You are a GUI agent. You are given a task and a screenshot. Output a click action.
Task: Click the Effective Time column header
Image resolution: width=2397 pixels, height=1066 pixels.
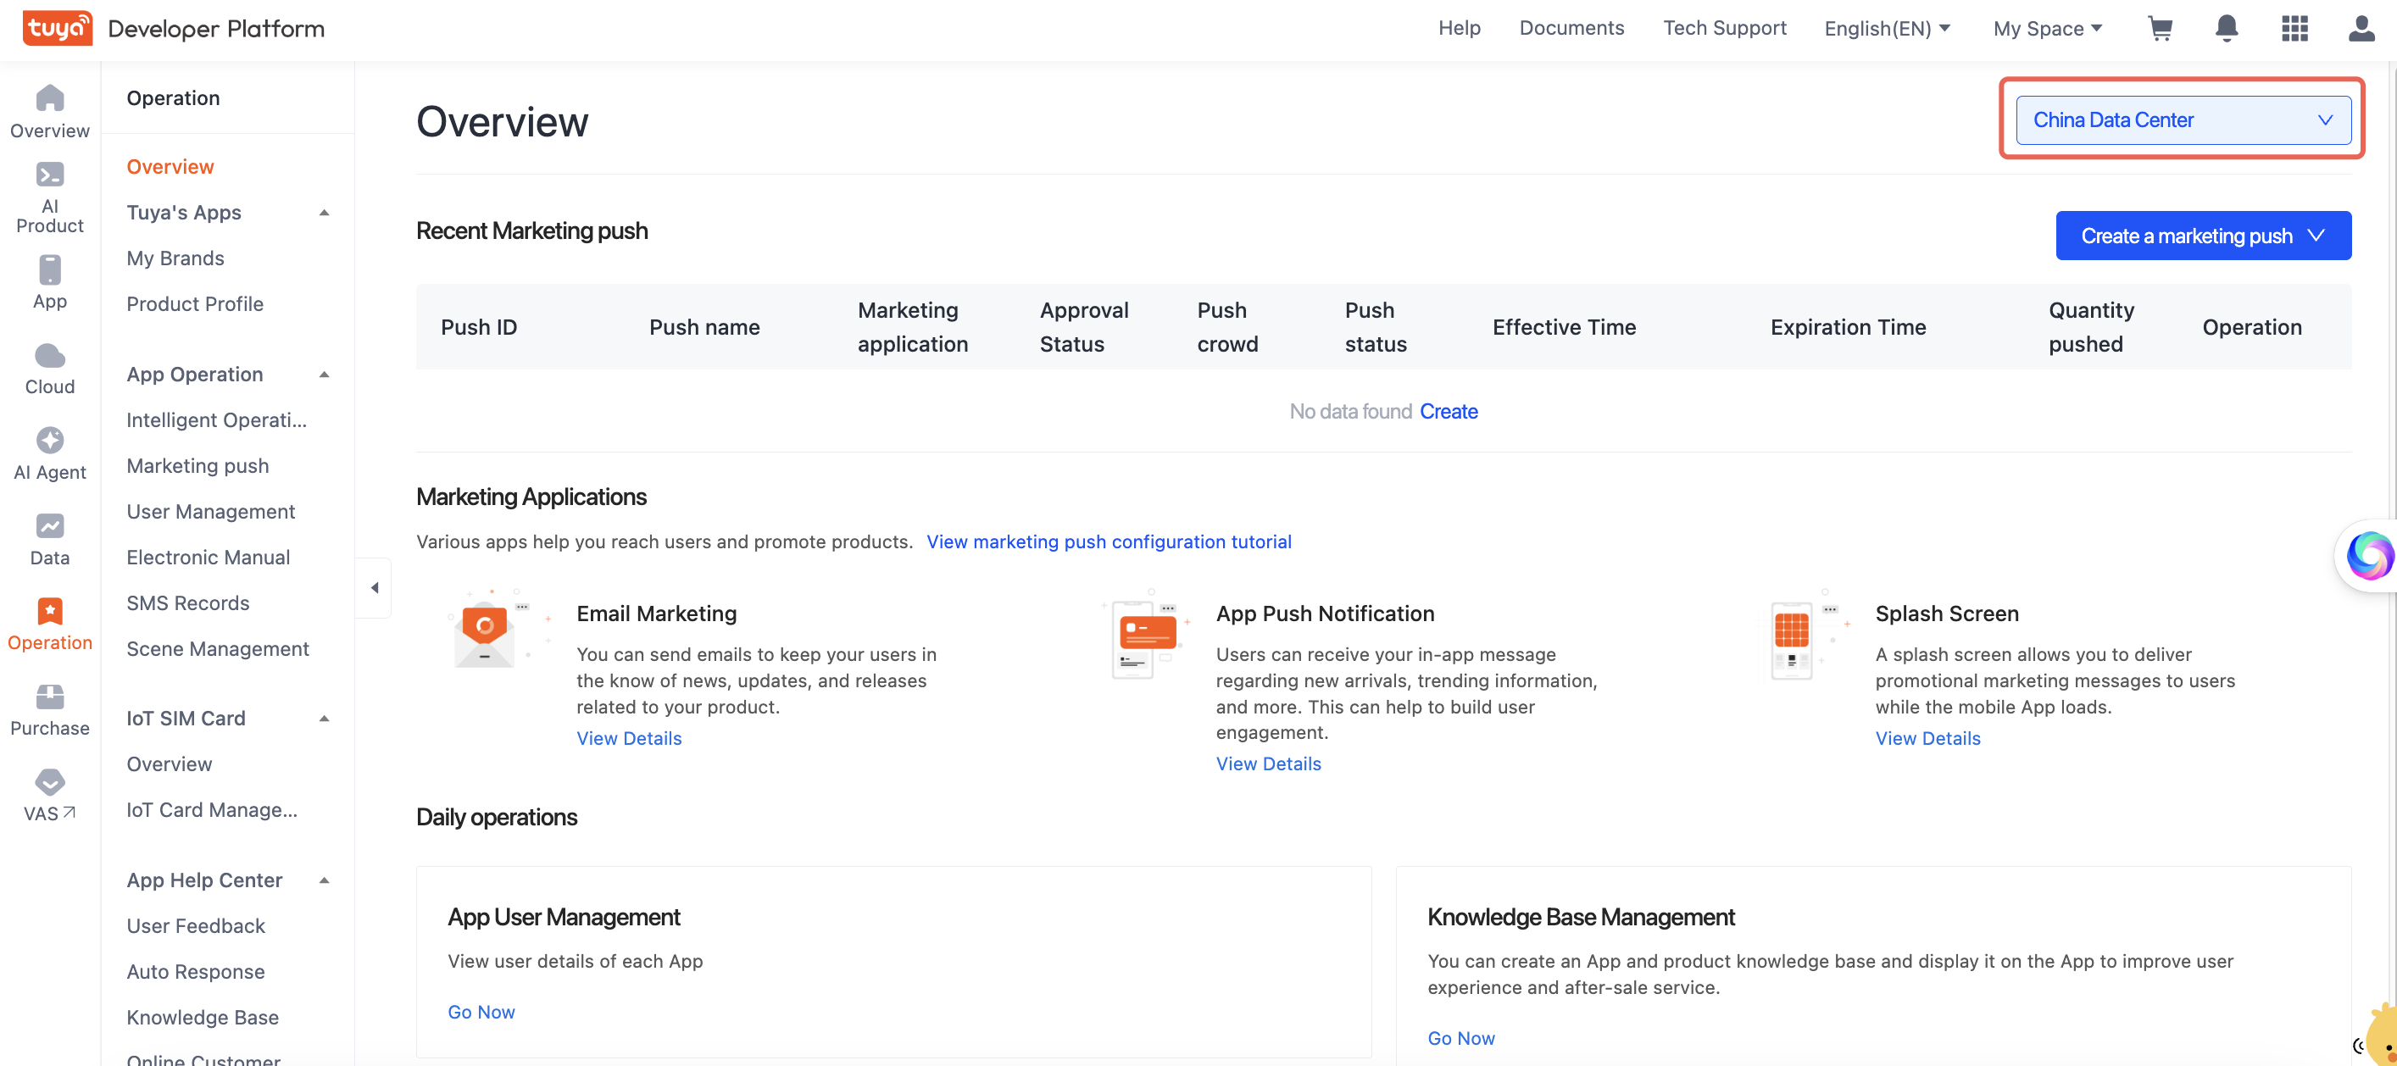pos(1563,326)
